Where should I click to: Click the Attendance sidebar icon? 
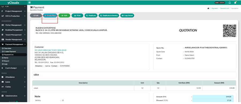click(2, 77)
